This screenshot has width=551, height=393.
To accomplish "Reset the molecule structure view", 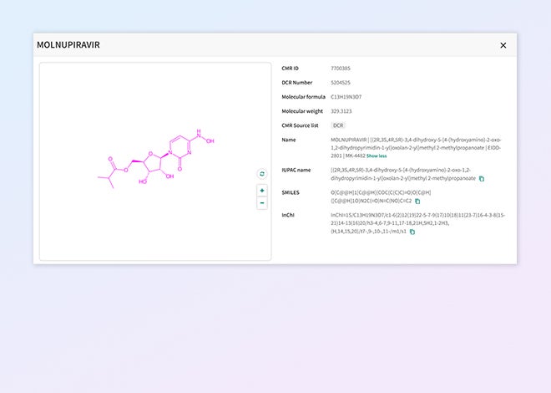I will pos(262,174).
